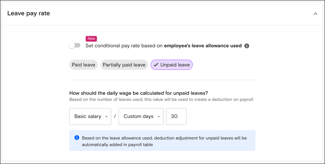Click the slash divider between dropdowns

[115, 116]
